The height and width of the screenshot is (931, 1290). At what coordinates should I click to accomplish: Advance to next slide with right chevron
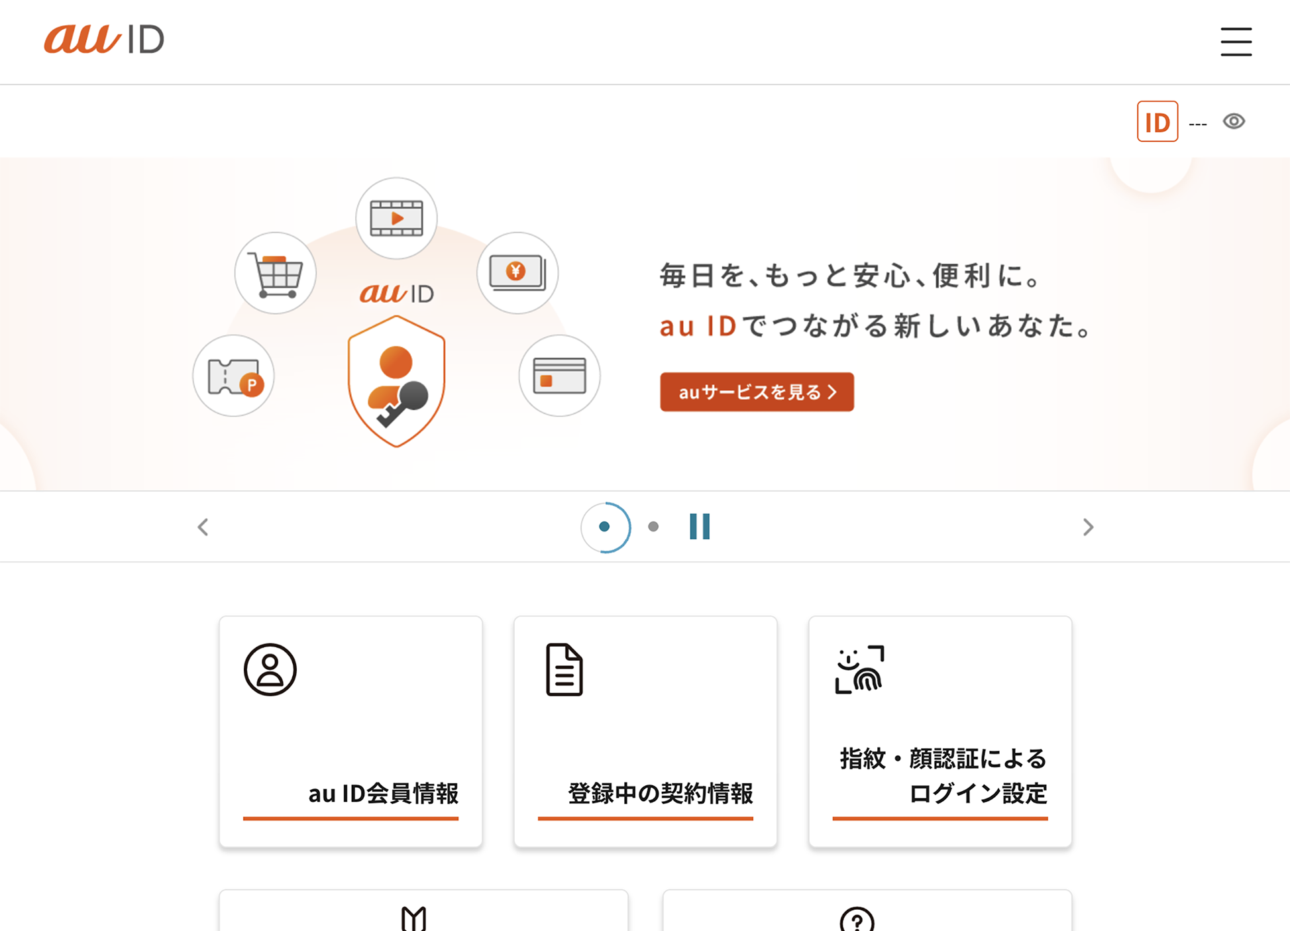click(1087, 527)
